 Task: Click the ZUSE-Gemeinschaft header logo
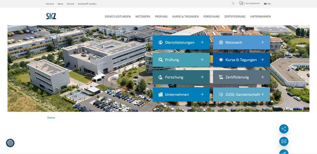249,3
